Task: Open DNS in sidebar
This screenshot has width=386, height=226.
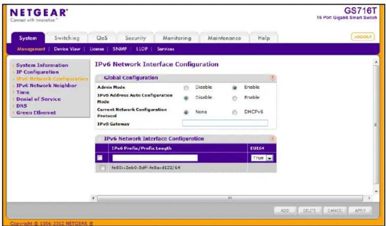Action: [22, 106]
